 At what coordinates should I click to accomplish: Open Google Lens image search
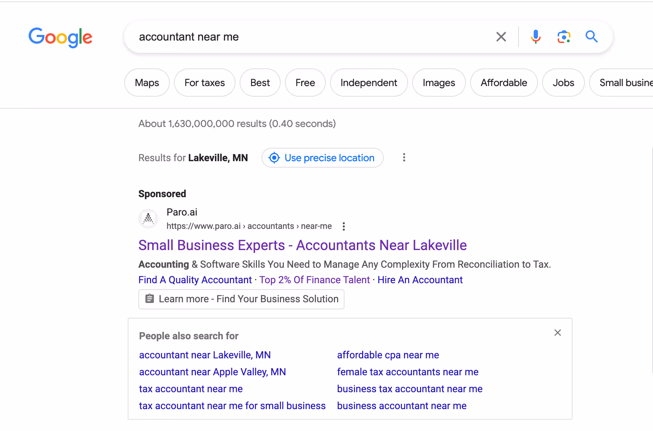(564, 37)
